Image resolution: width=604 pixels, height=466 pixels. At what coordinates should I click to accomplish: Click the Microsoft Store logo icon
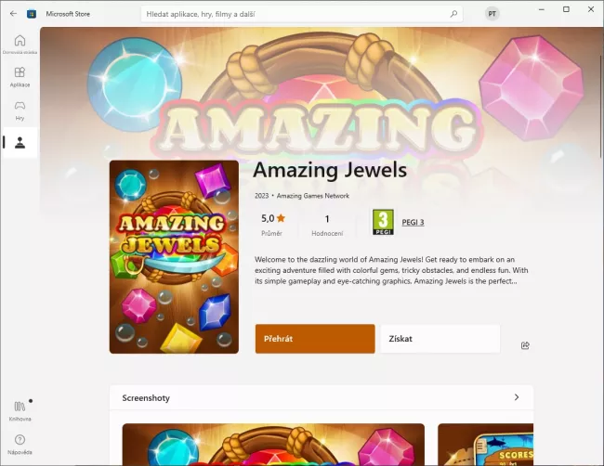coord(32,14)
